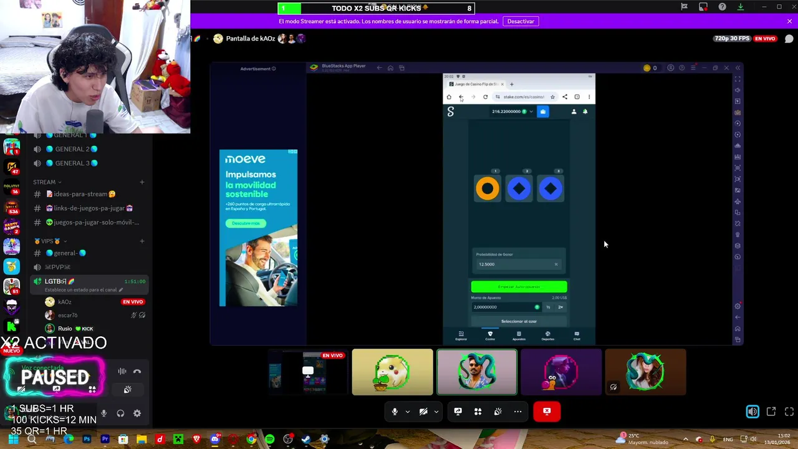Viewport: 798px width, 449px height.
Task: Reload page in streamed browser
Action: pyautogui.click(x=485, y=97)
